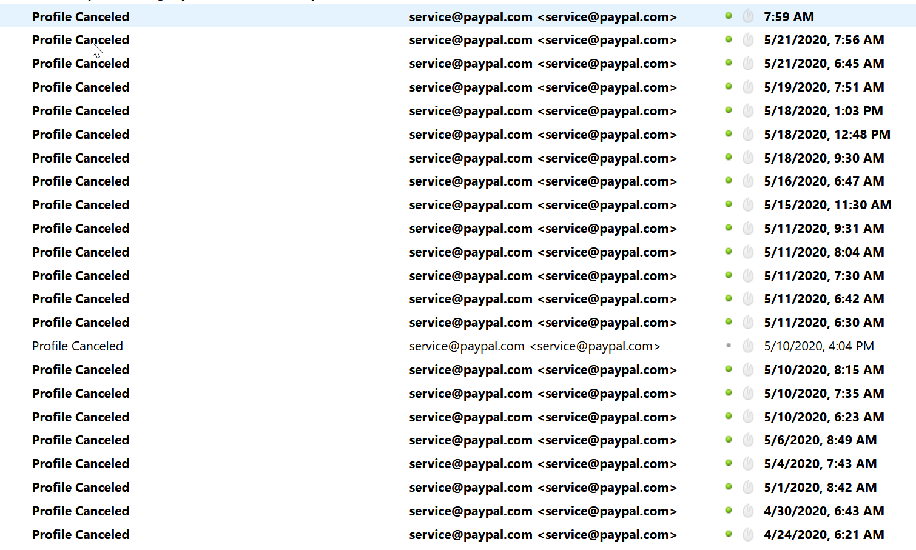Click junk icon for 5/21/2020, 6:45 AM email
916x550 pixels.
point(748,63)
